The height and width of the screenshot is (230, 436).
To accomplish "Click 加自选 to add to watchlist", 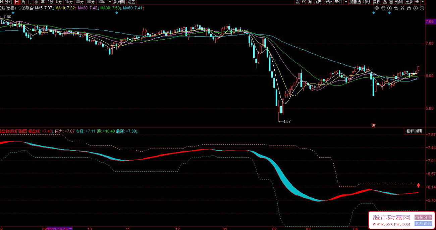I will 355,2.
